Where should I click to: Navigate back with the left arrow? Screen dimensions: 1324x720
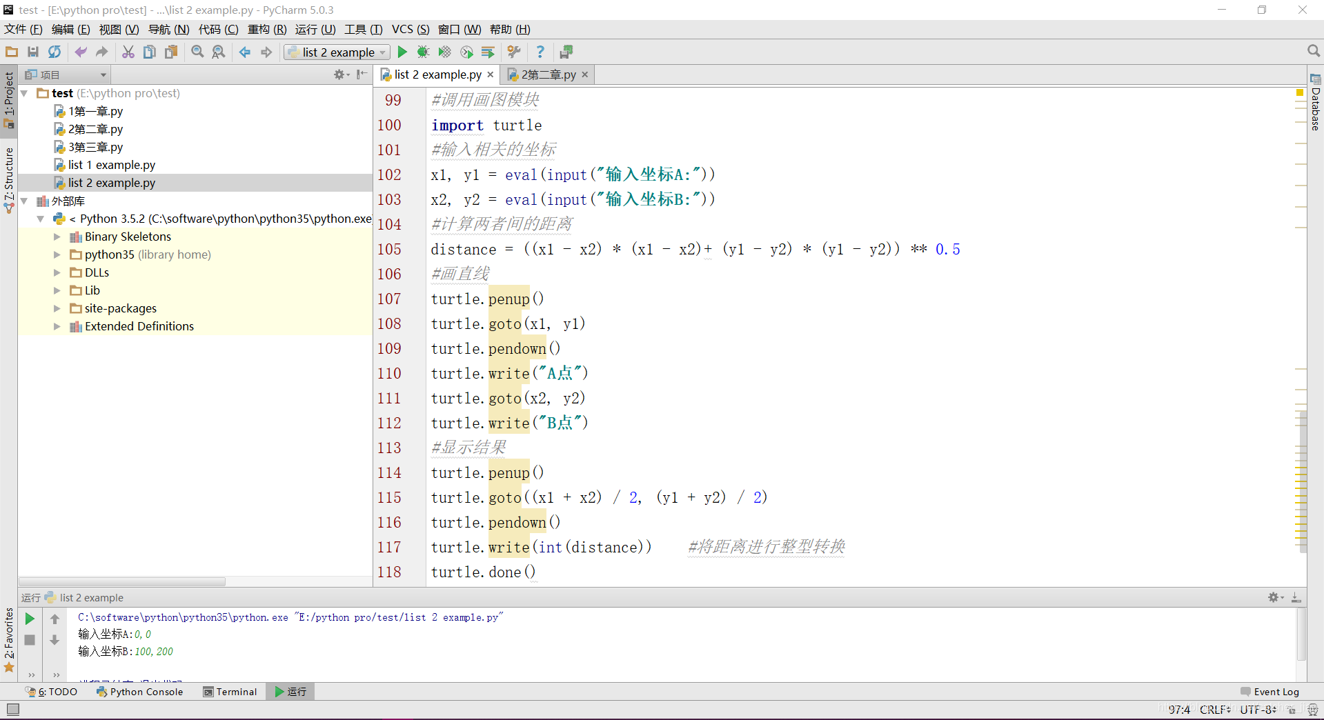(245, 52)
